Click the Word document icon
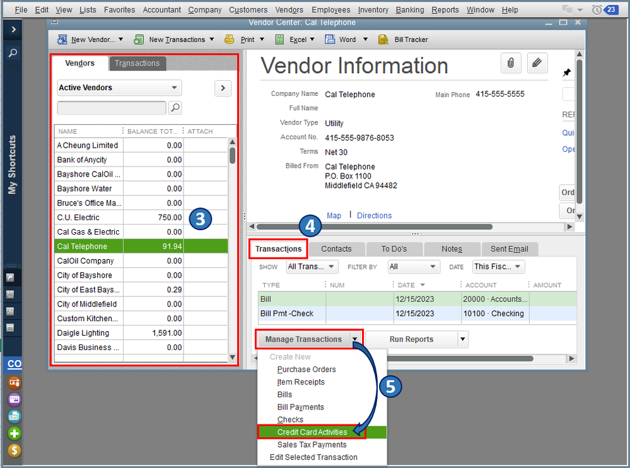This screenshot has height=468, width=630. tap(330, 39)
